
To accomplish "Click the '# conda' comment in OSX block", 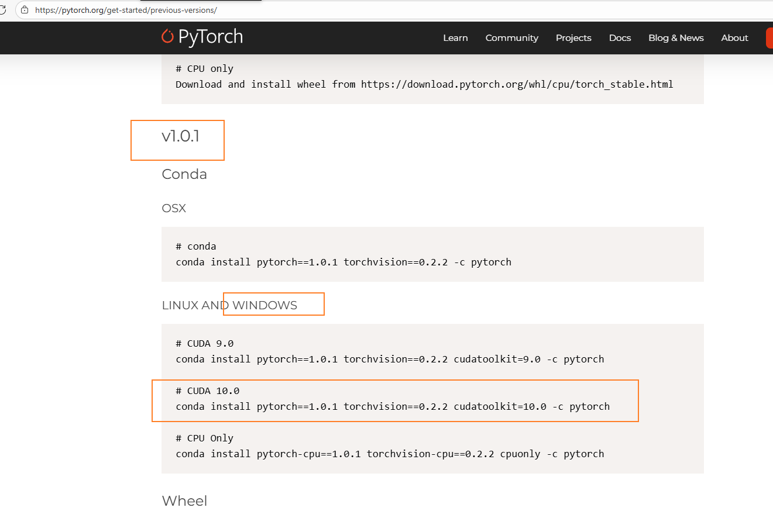I will [196, 246].
